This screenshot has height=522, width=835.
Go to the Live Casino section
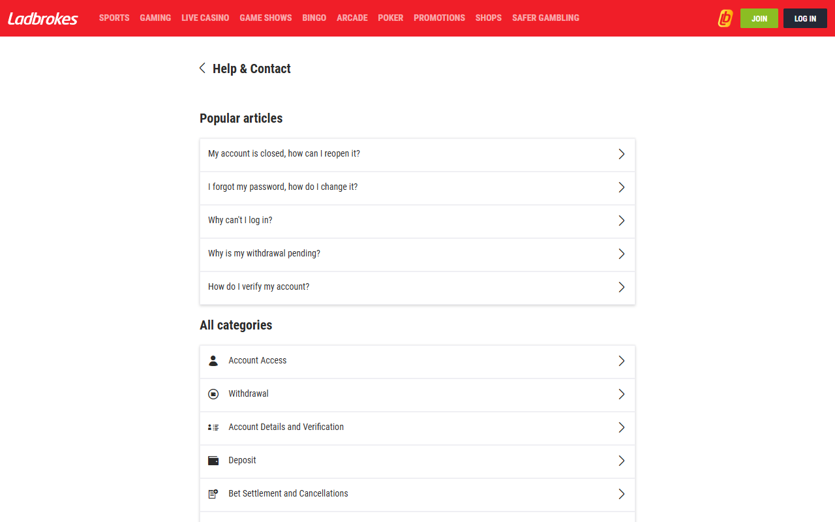click(205, 18)
